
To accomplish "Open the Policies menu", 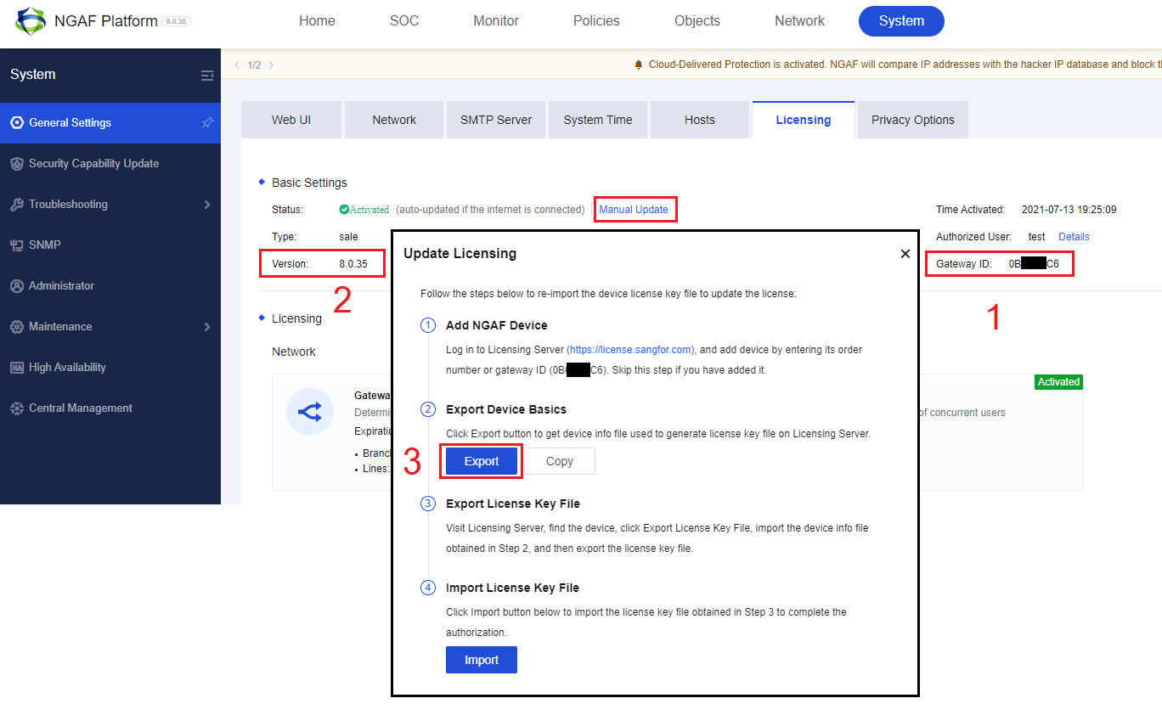I will tap(596, 21).
